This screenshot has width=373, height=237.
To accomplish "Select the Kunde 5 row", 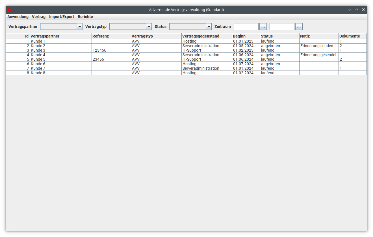I will click(x=186, y=59).
